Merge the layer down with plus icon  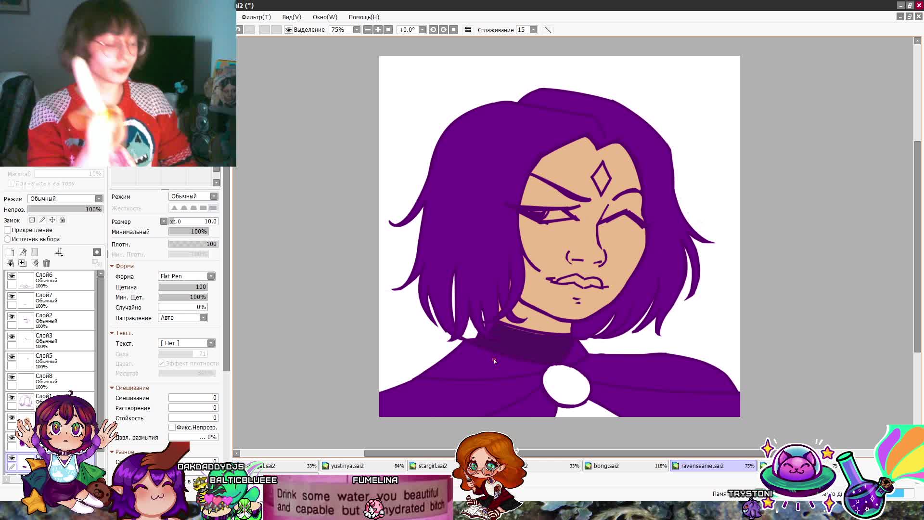click(x=22, y=263)
